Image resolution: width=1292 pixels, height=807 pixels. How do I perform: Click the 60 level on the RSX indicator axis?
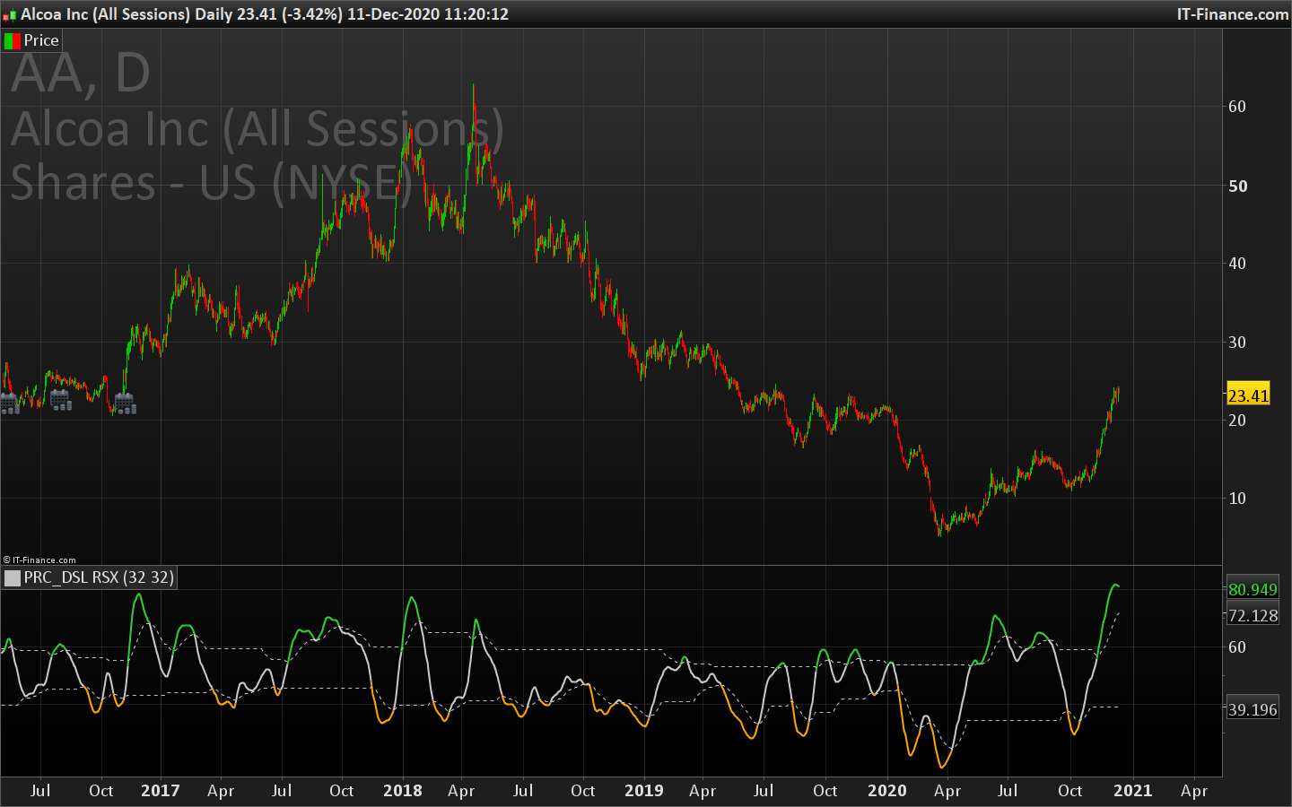[1237, 647]
